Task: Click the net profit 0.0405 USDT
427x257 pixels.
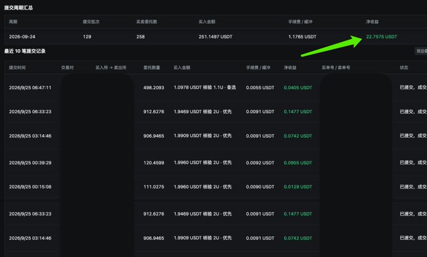Action: point(298,87)
